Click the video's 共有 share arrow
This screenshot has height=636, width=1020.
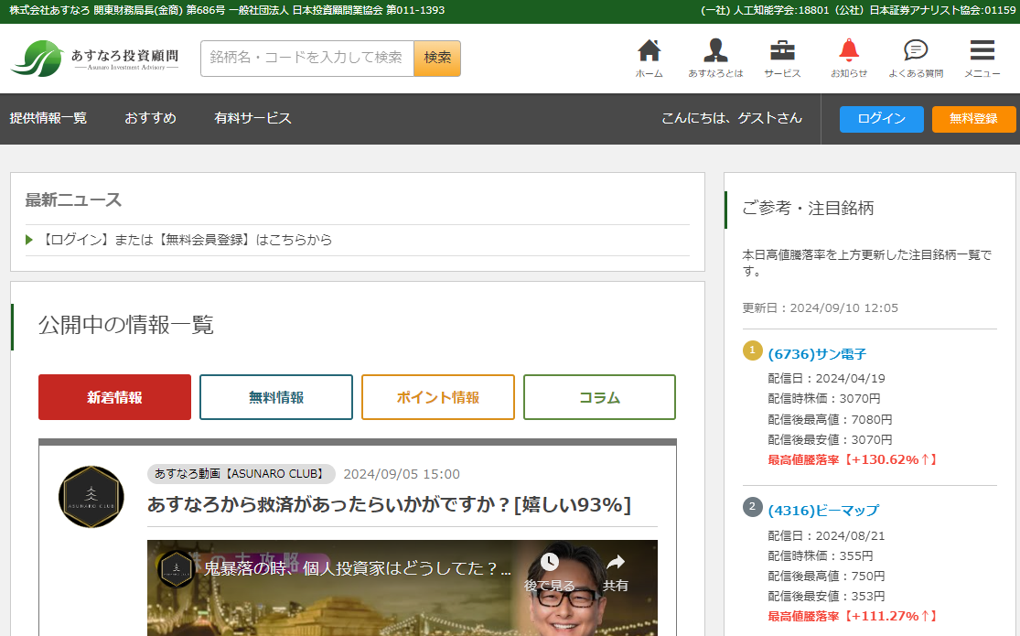[x=616, y=563]
